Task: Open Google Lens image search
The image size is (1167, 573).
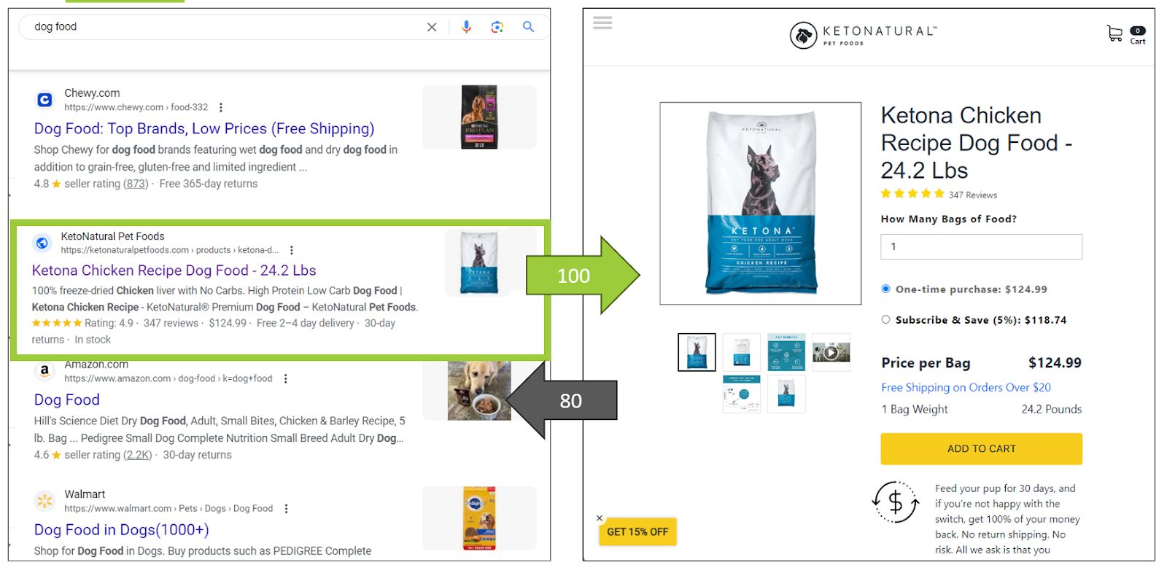Action: coord(497,27)
